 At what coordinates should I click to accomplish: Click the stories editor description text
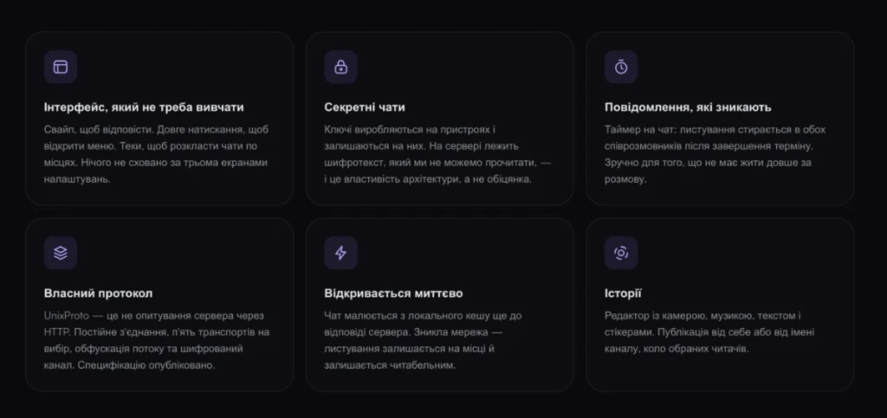(x=702, y=332)
